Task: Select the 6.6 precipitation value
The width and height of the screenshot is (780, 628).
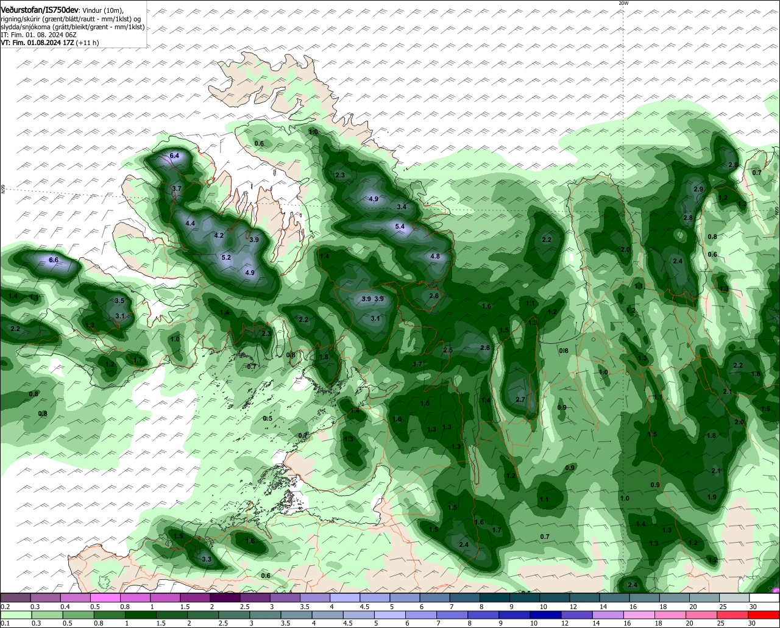Action: click(53, 260)
